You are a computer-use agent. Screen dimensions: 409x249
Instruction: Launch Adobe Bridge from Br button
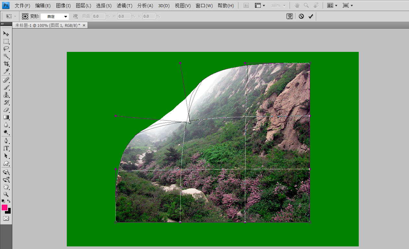pyautogui.click(x=246, y=6)
